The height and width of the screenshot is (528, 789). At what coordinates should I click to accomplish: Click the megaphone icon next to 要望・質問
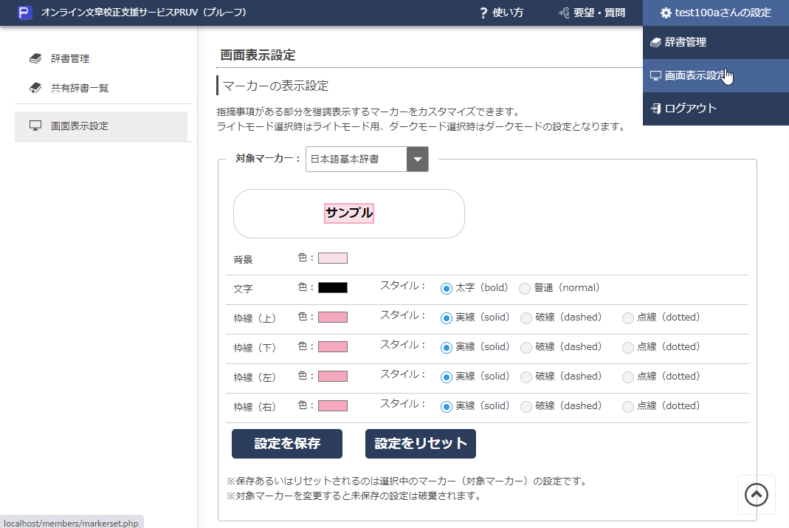(x=563, y=13)
